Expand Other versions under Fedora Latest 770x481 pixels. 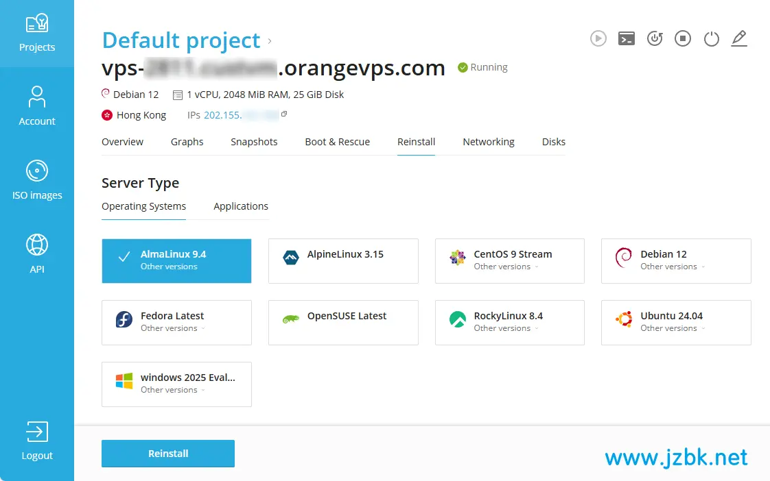[x=173, y=328]
